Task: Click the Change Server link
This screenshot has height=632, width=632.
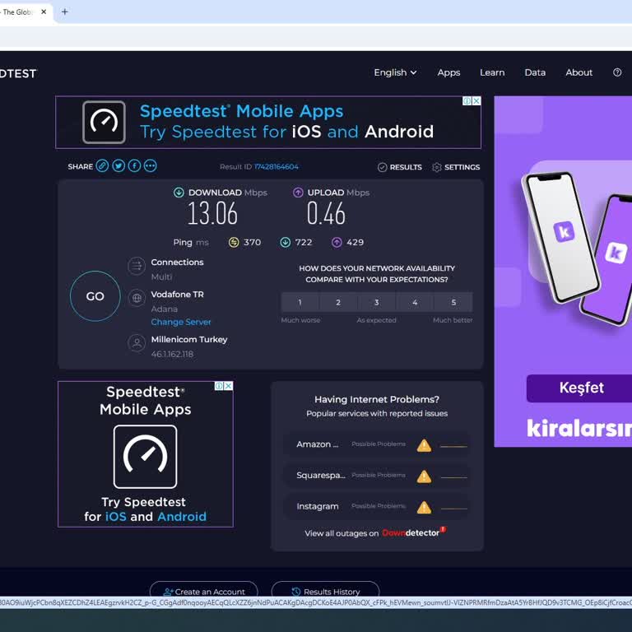Action: coord(181,322)
